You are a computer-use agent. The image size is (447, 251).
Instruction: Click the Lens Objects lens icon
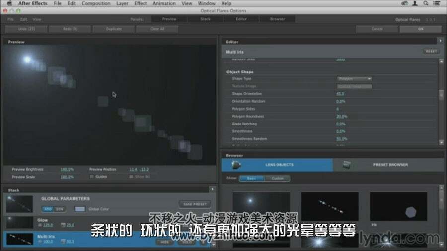[x=236, y=165]
